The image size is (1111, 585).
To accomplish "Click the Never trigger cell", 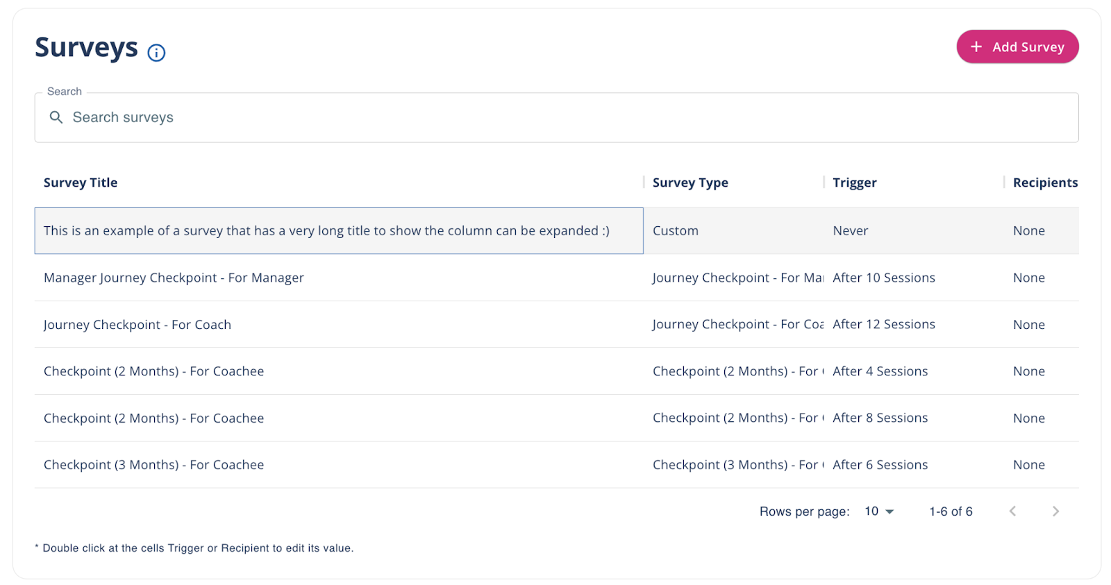I will coord(850,230).
